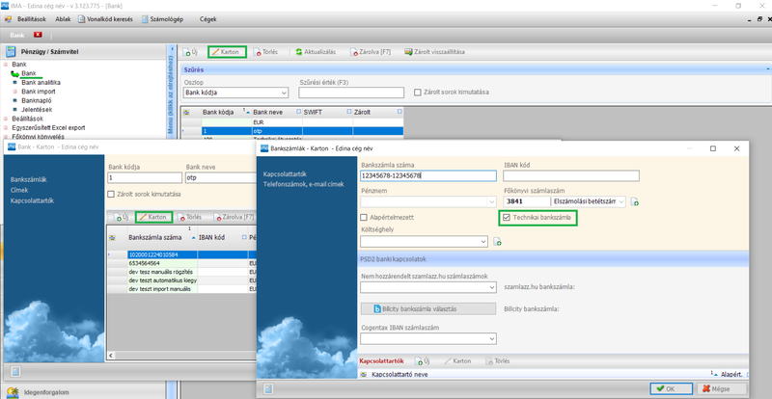Open the Pénznem currency dropdown
Image resolution: width=772 pixels, height=399 pixels.
490,201
